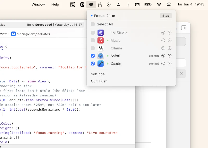Open Settings in Hush menu
This screenshot has width=208, height=148.
click(98, 74)
